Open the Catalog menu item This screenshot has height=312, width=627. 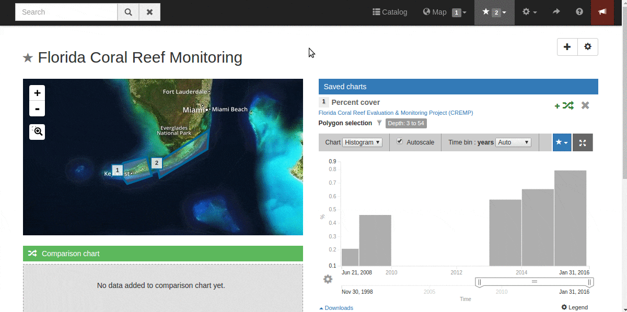tap(390, 12)
